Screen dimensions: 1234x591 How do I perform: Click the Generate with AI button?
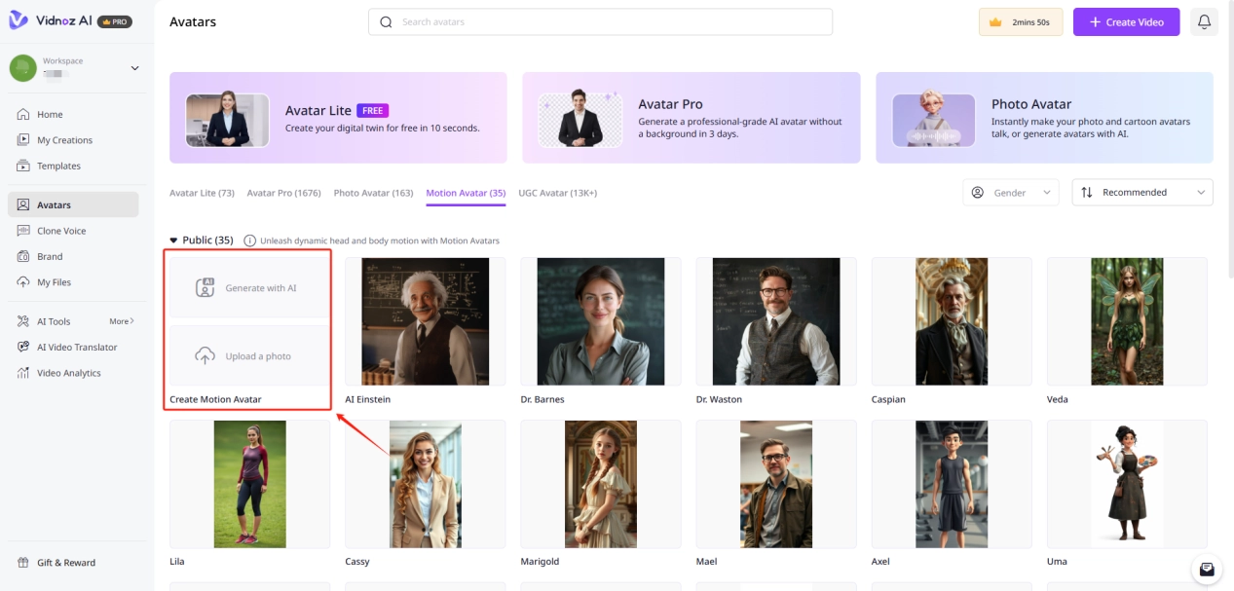[249, 288]
